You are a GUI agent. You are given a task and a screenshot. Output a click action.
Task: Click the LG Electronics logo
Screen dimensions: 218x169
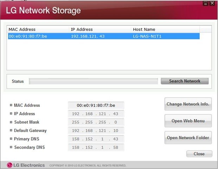(26, 165)
